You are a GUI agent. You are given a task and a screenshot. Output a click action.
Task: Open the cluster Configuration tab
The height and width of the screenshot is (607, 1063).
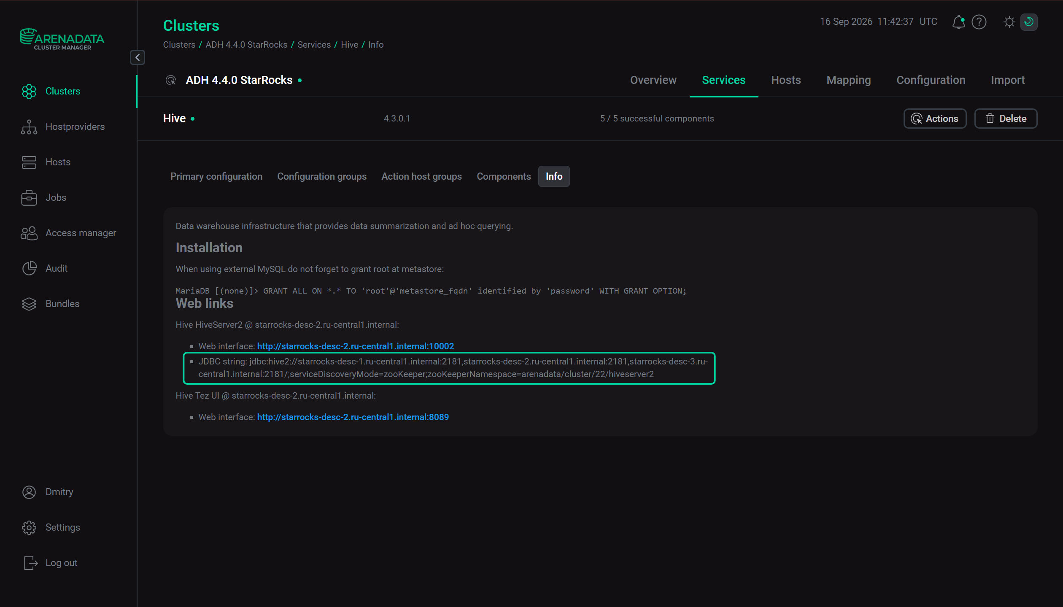pyautogui.click(x=931, y=80)
